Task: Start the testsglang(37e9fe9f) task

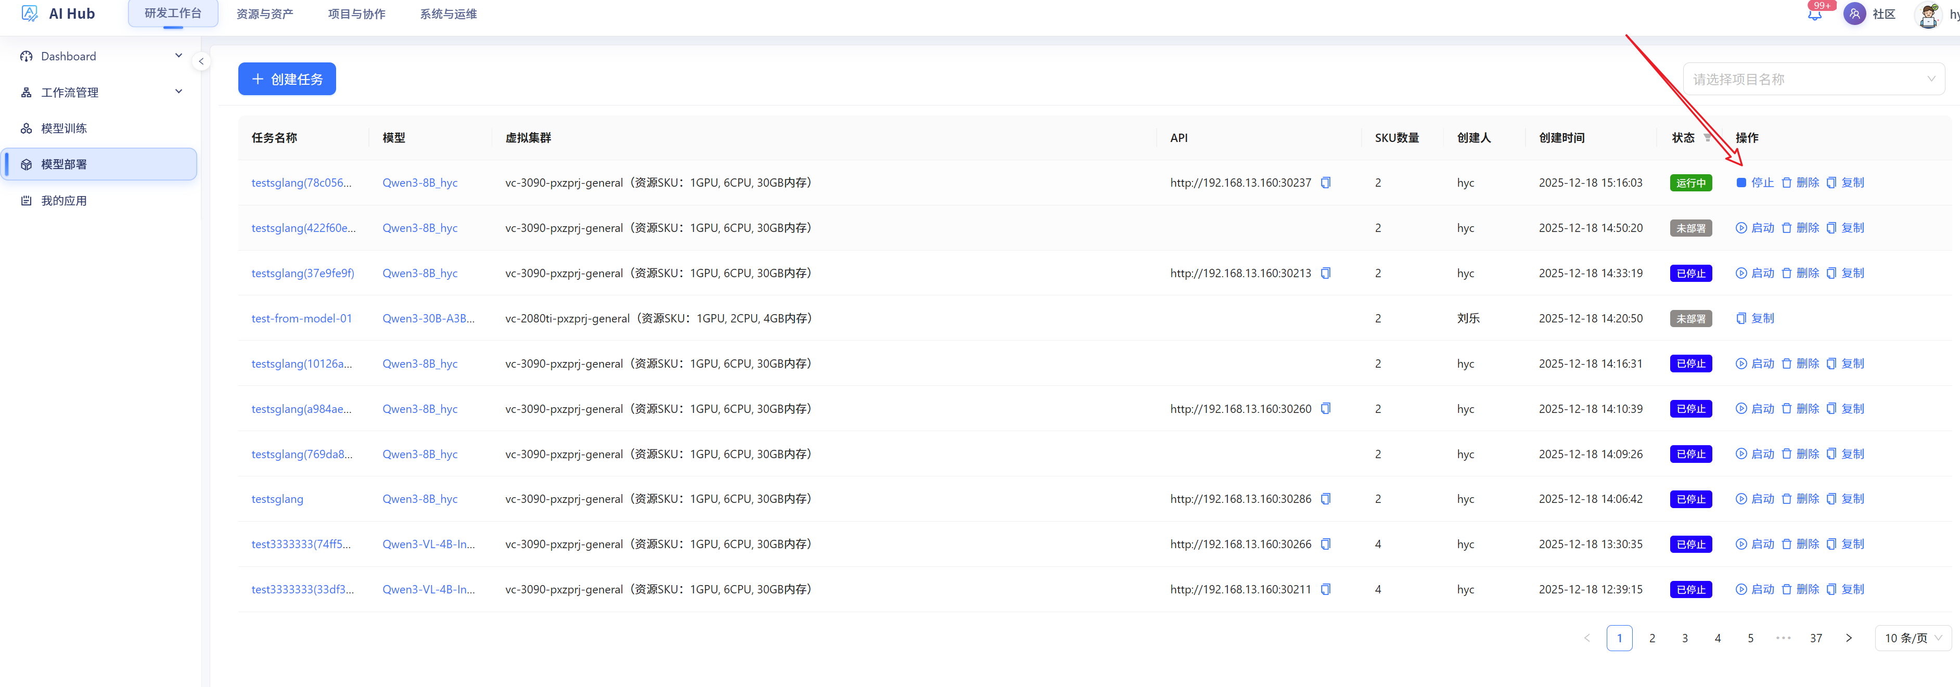Action: coord(1754,273)
